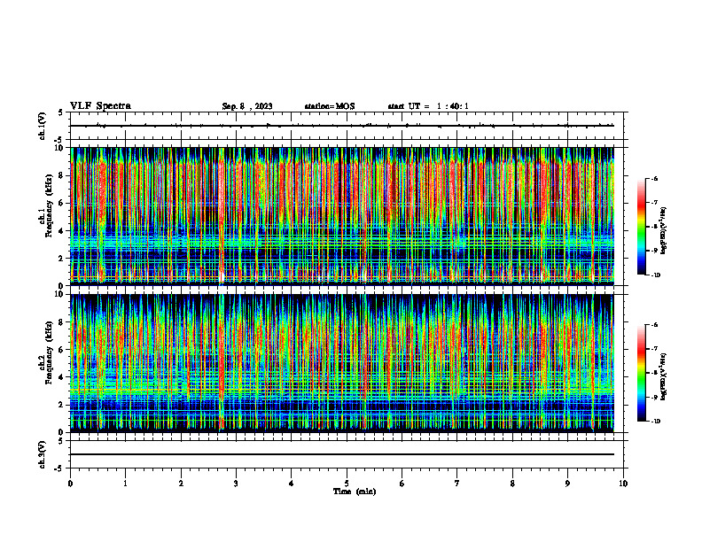Pick the ch.2 spectrogram color scale bar
This screenshot has height=542, width=702.
pos(641,373)
